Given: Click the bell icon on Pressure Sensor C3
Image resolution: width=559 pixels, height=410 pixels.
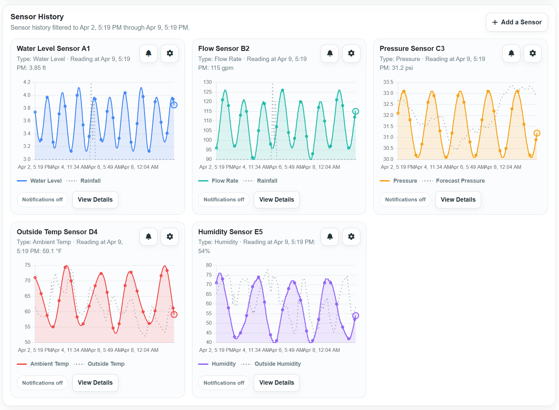Looking at the screenshot, I should (511, 53).
